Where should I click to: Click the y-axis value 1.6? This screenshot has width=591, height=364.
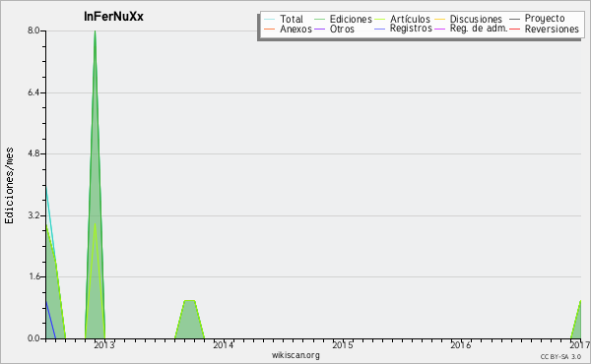click(33, 276)
